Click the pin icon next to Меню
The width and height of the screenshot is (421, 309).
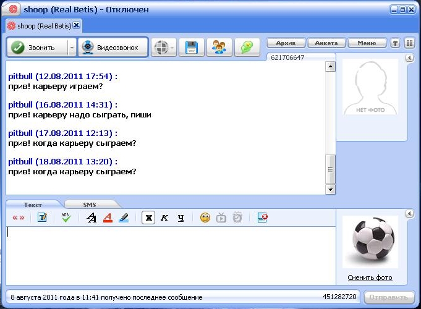click(395, 43)
